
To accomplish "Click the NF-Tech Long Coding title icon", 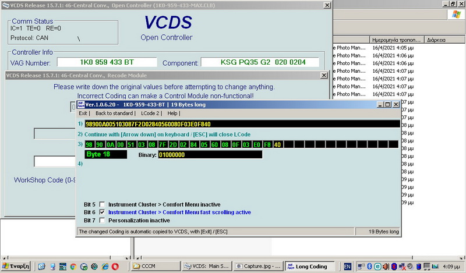I will (x=81, y=104).
